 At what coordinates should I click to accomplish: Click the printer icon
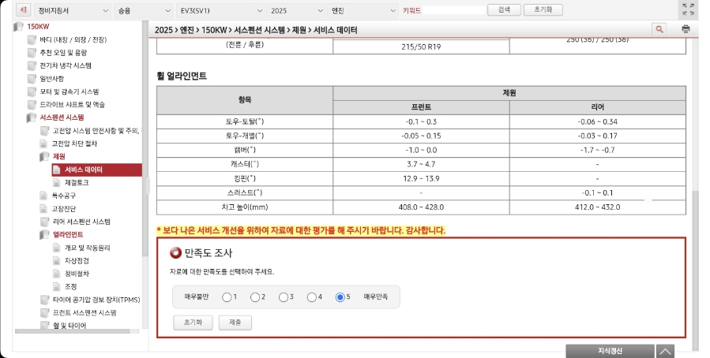coord(686,29)
